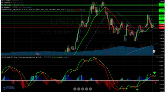Hide the MA (30, close) indicator
Image resolution: width=165 pixels, height=92 pixels.
point(13,3)
